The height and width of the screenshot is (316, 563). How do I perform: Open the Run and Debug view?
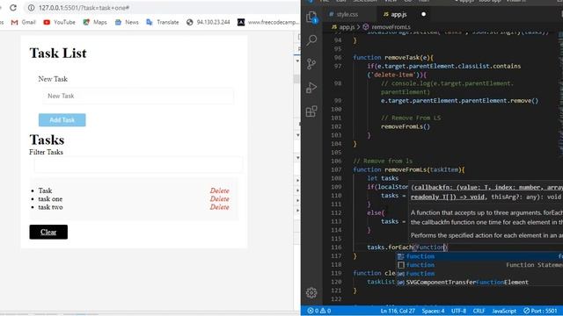(x=311, y=88)
